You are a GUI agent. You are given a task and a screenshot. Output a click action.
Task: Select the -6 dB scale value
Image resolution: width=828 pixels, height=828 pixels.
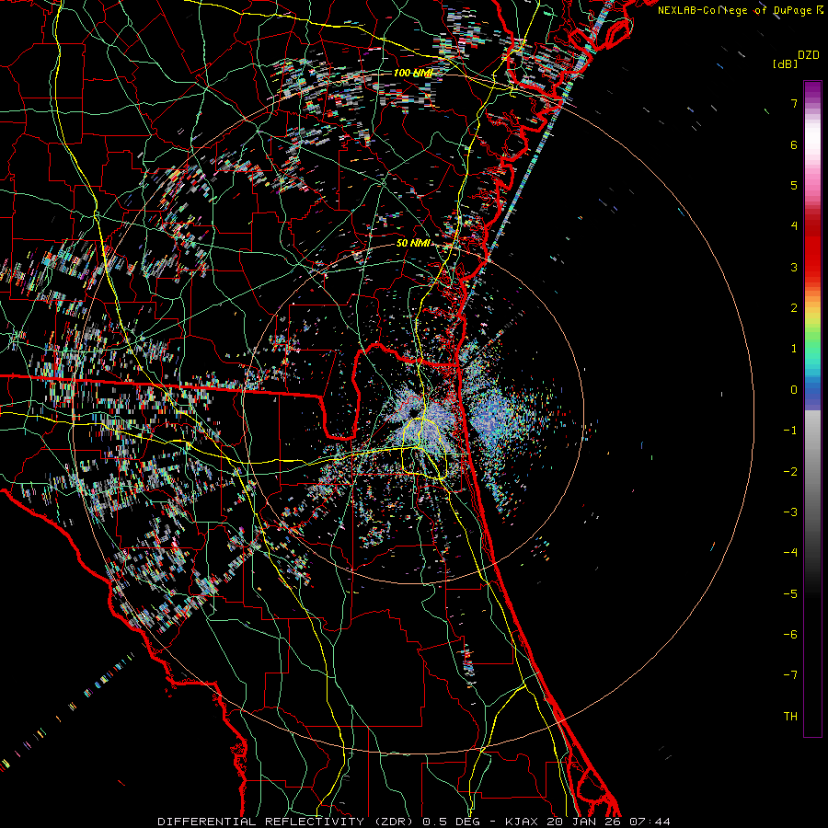pos(790,635)
